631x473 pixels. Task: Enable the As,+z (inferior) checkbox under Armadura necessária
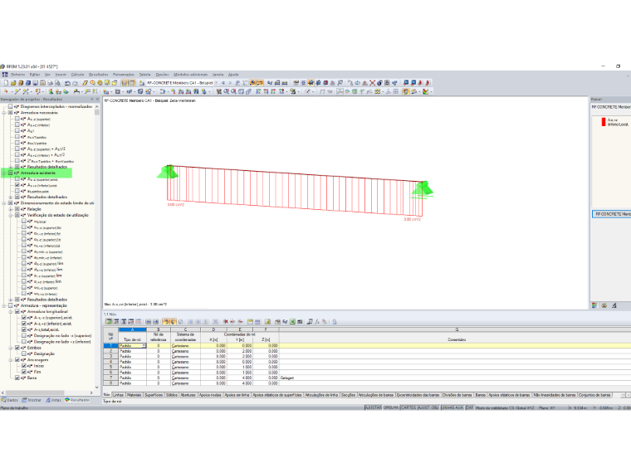pos(17,124)
